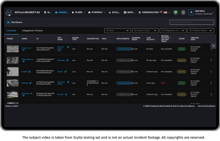Screen dimensions: 220x141
Task: Click the Land-O-Lakes POC site link
Action: click(60, 49)
